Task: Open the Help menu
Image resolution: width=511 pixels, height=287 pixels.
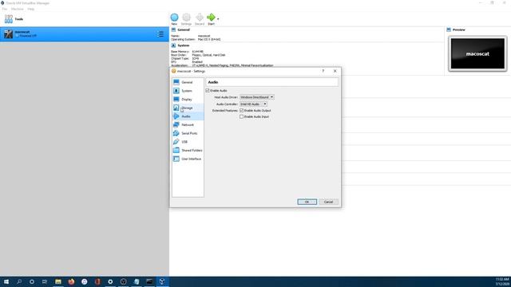Action: pyautogui.click(x=30, y=9)
